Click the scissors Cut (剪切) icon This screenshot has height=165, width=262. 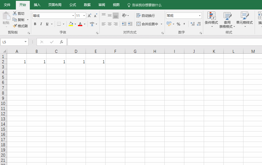15,13
